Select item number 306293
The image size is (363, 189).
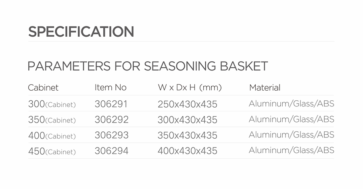pos(112,135)
